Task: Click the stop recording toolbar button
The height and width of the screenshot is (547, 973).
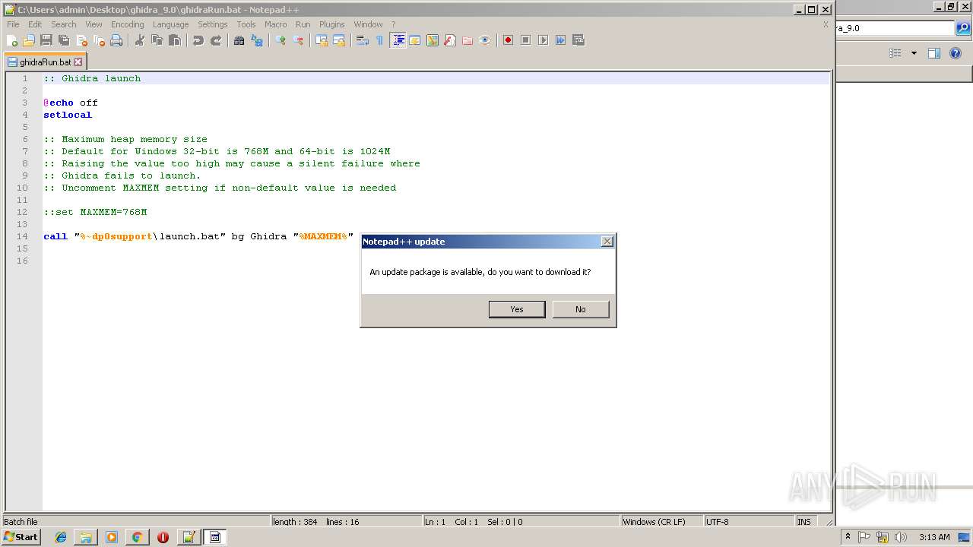Action: tap(526, 40)
